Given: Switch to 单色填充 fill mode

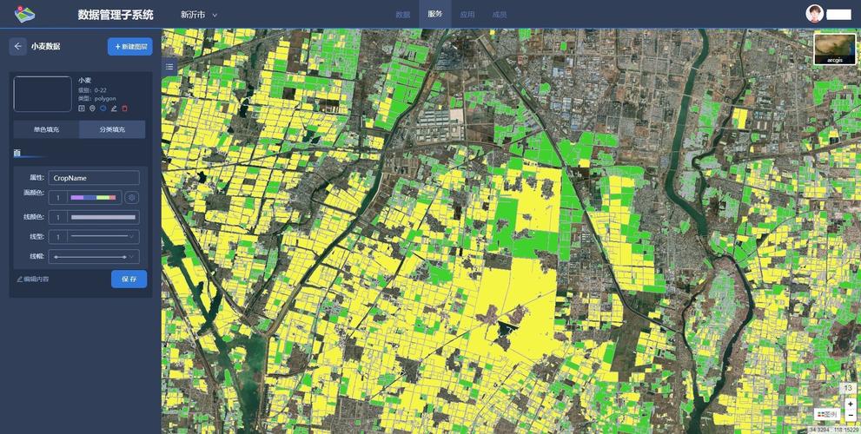Looking at the screenshot, I should point(46,129).
